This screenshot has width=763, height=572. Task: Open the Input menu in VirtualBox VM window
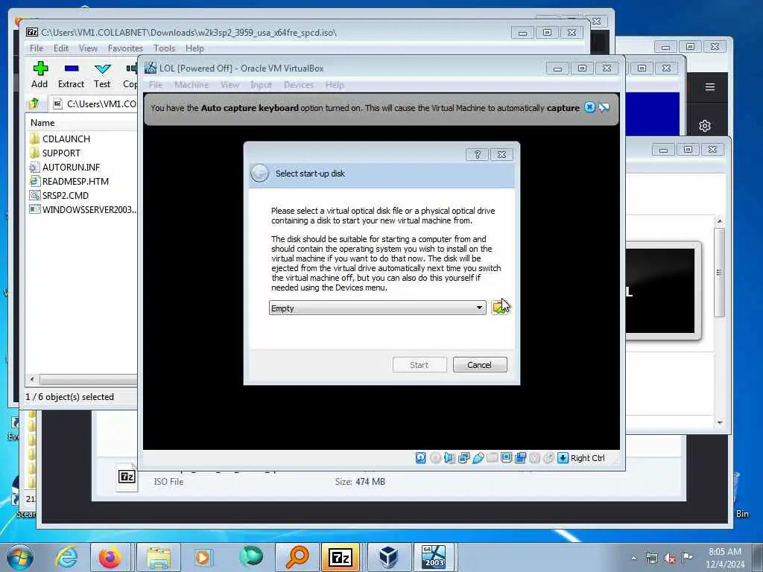tap(261, 85)
